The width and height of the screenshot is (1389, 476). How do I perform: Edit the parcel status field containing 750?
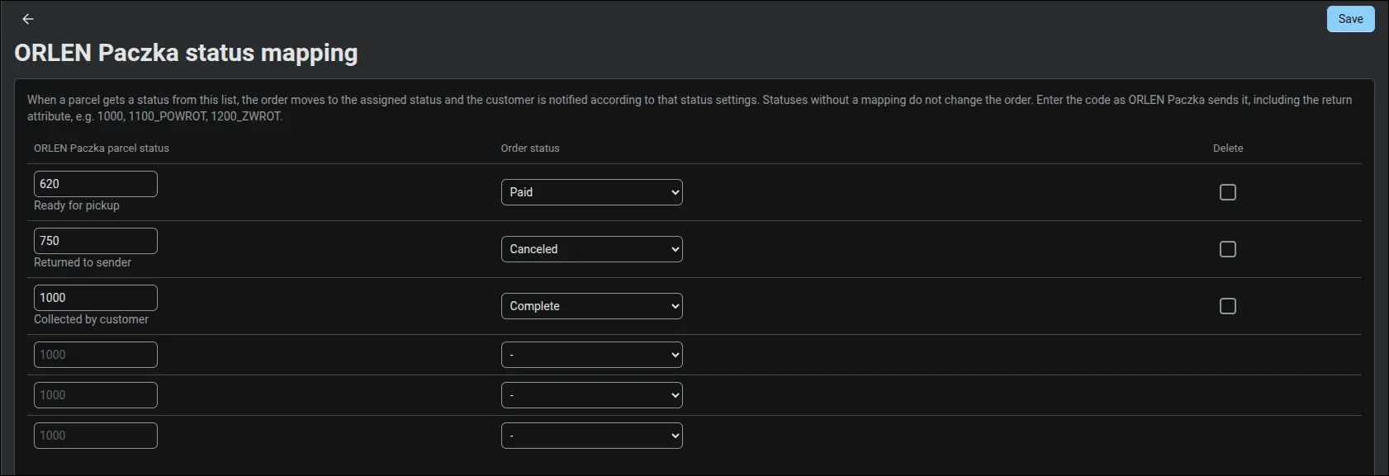coord(96,241)
